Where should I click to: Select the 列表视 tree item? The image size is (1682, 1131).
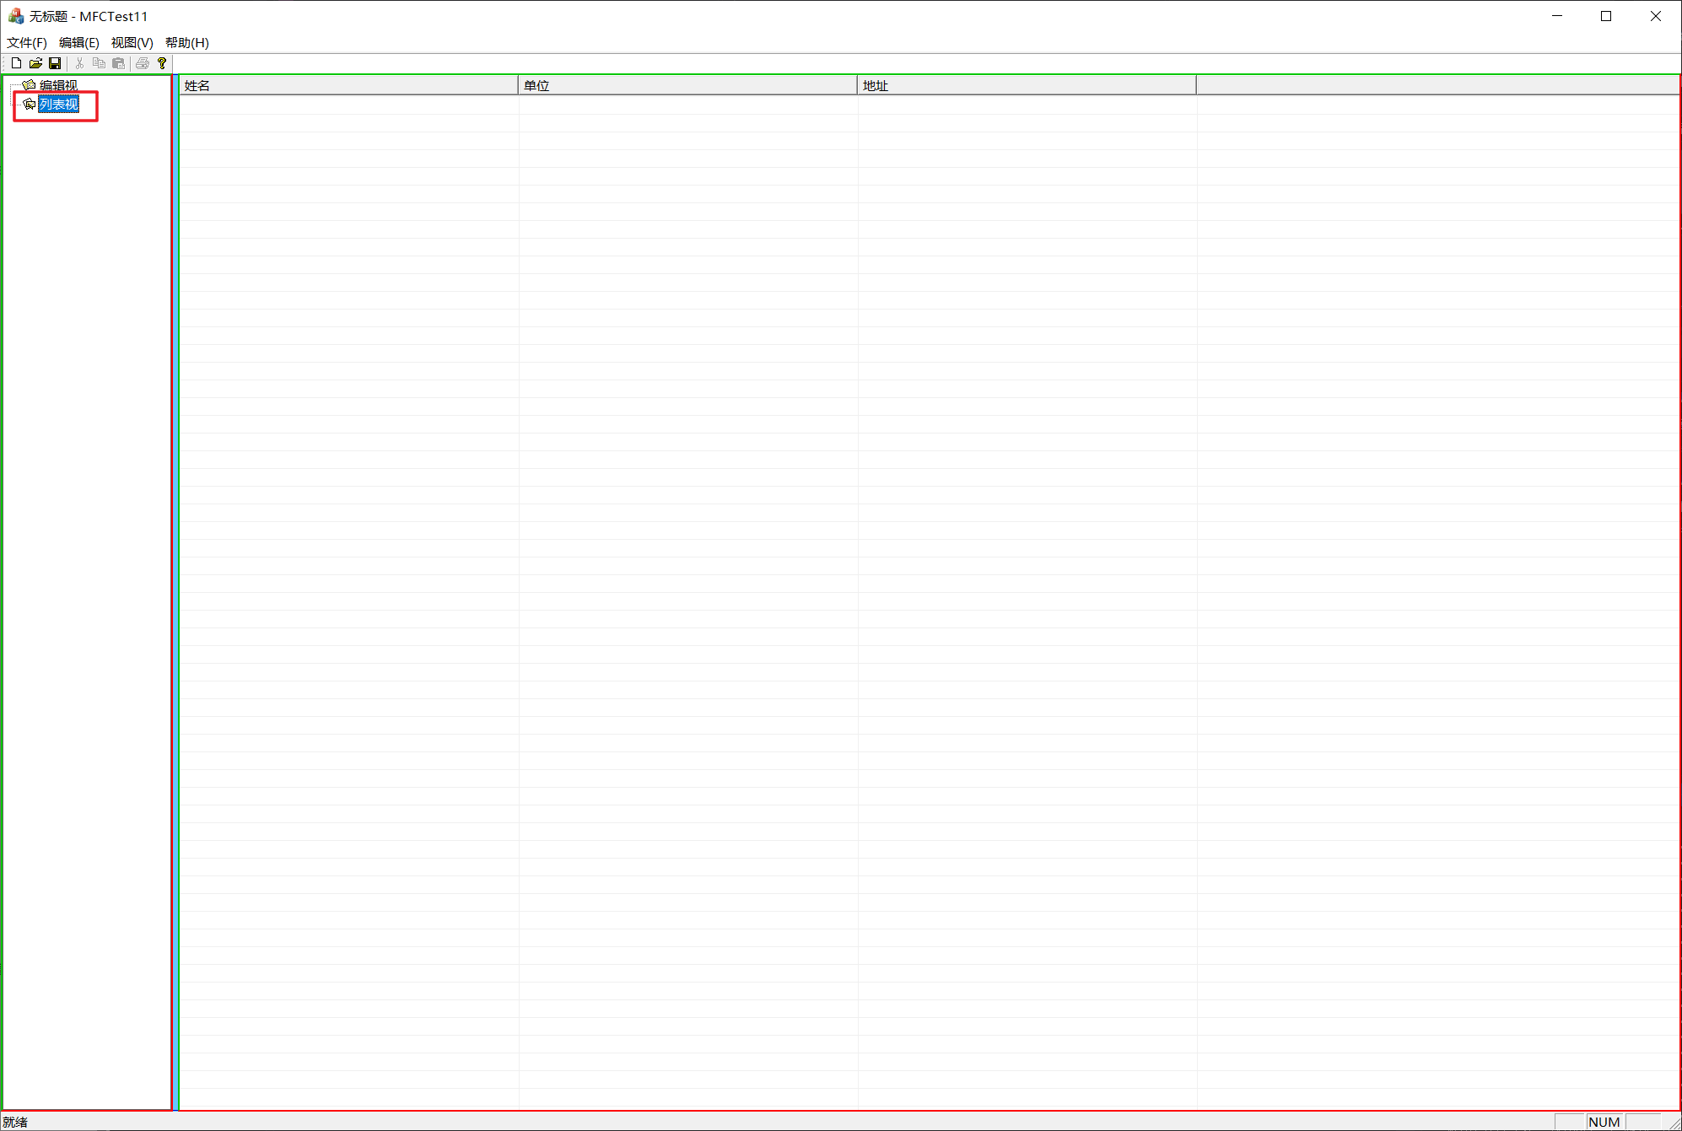(58, 105)
